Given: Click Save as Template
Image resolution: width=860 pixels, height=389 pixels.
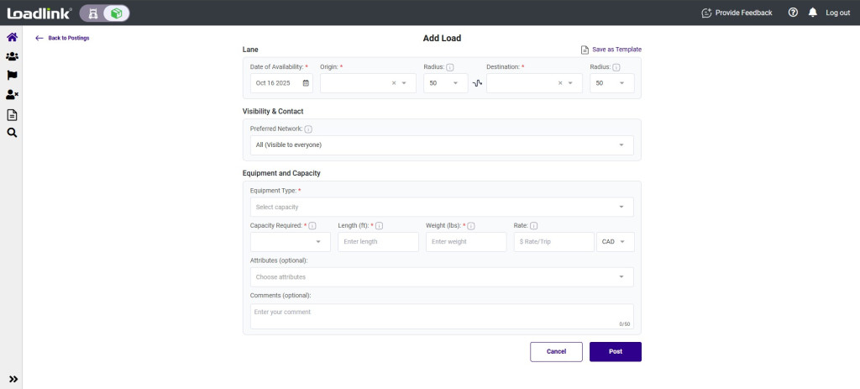Looking at the screenshot, I should click(x=611, y=50).
